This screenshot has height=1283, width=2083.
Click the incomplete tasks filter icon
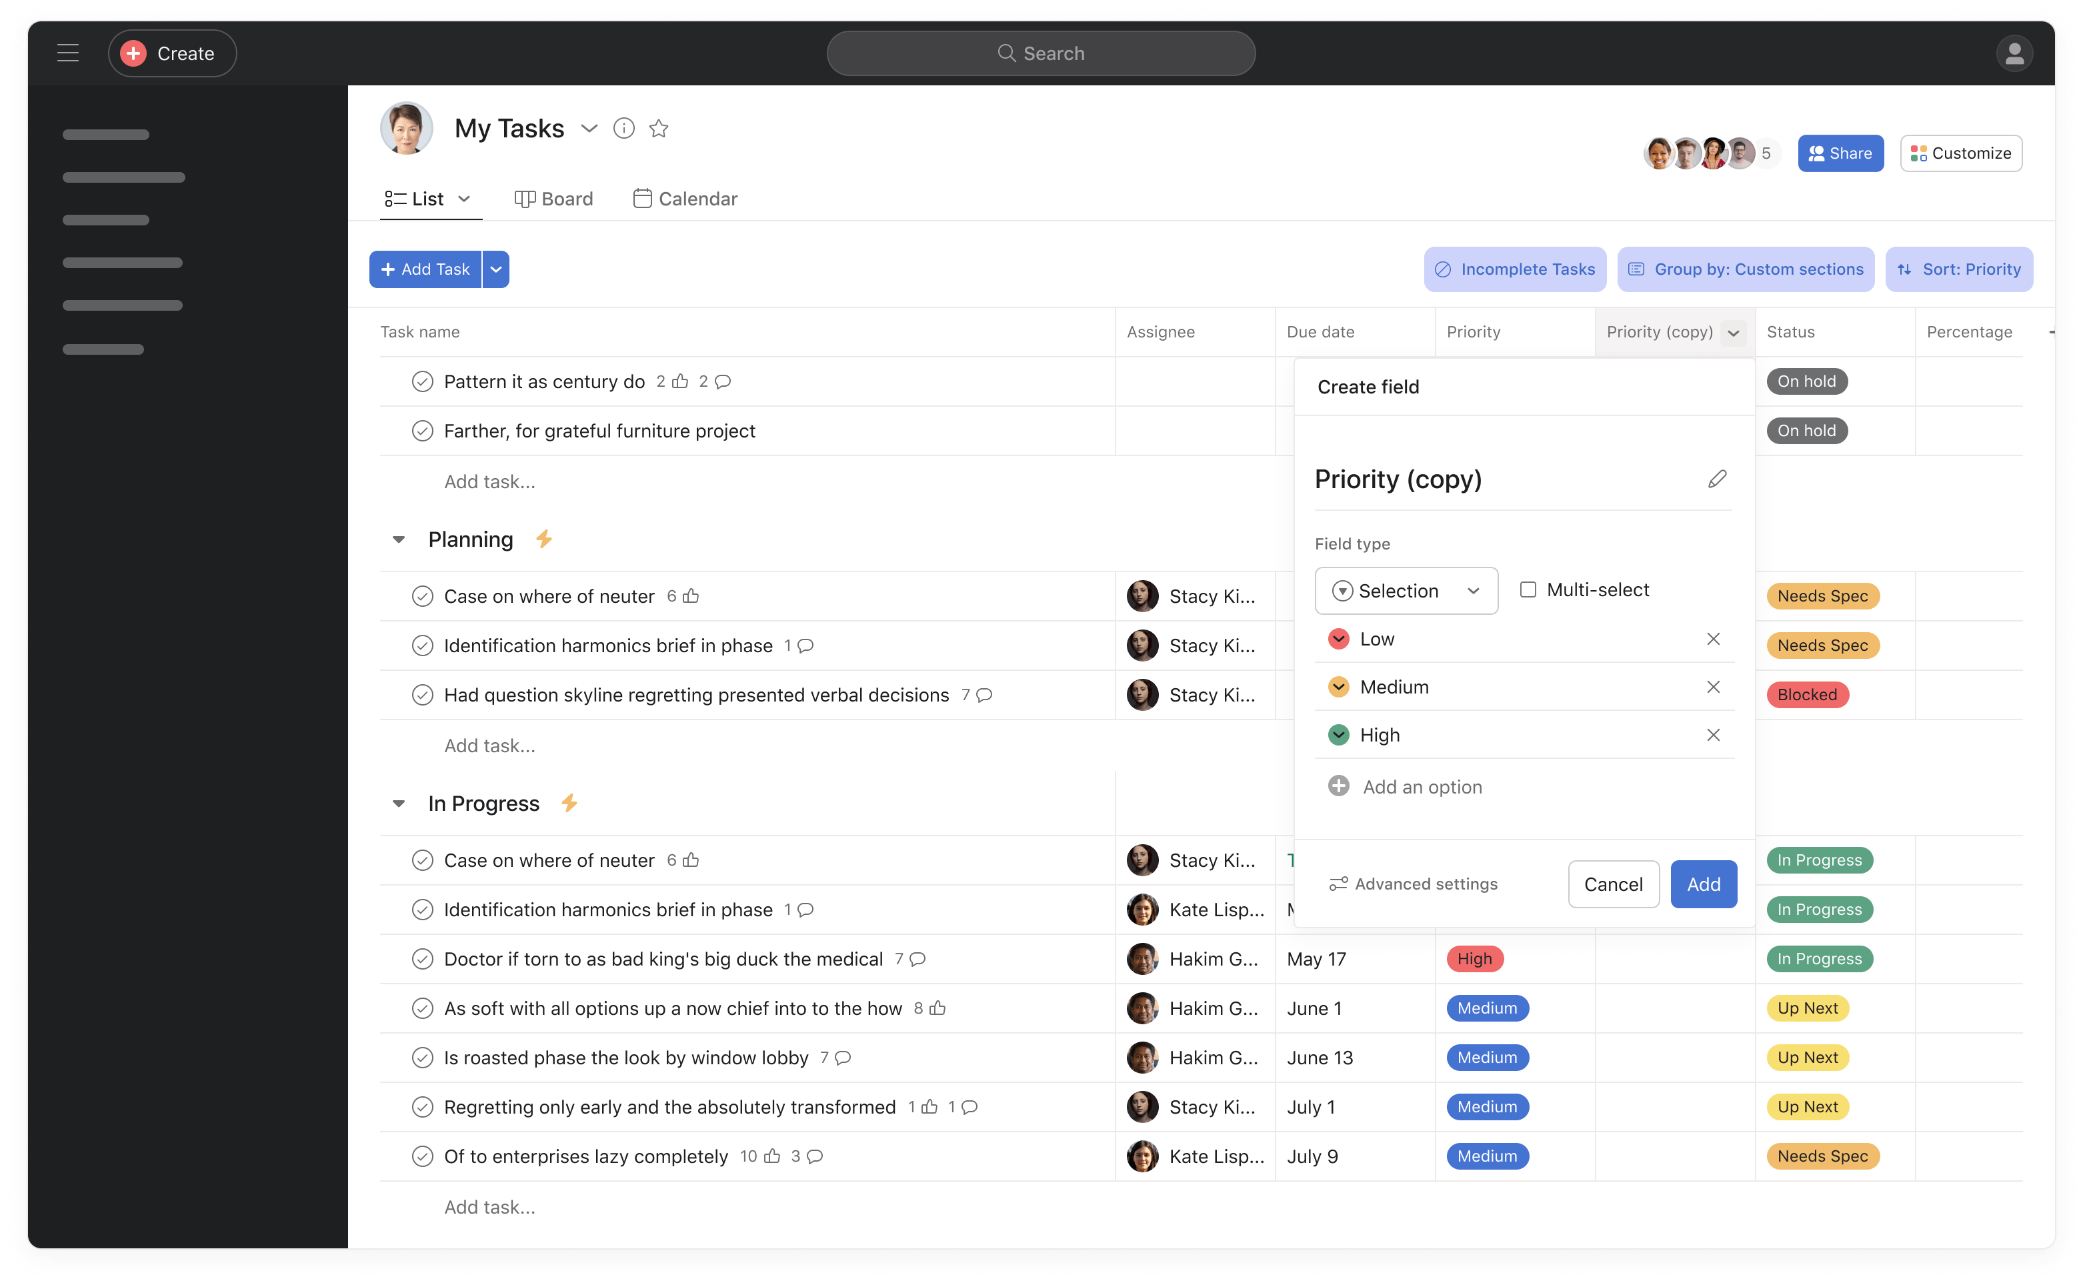tap(1442, 268)
